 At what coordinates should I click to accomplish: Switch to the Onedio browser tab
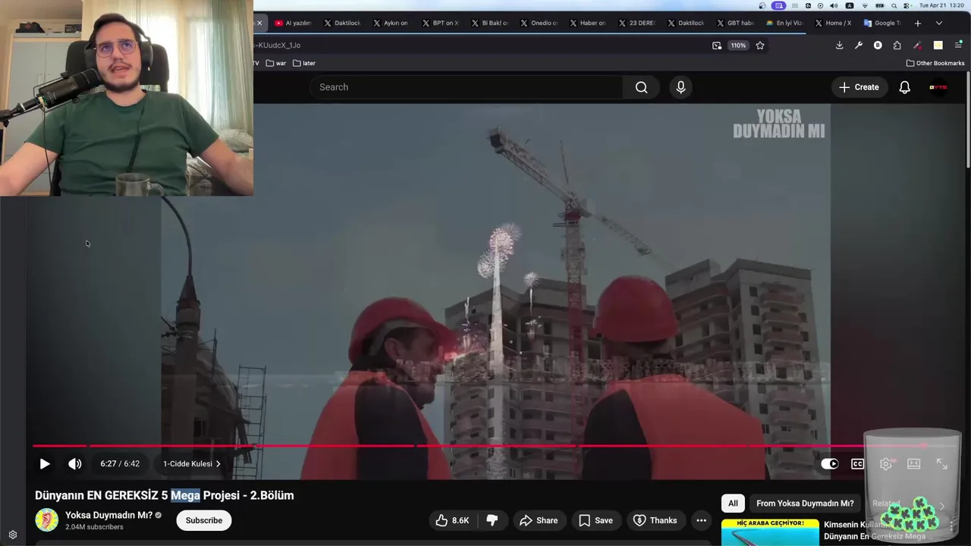coord(539,23)
